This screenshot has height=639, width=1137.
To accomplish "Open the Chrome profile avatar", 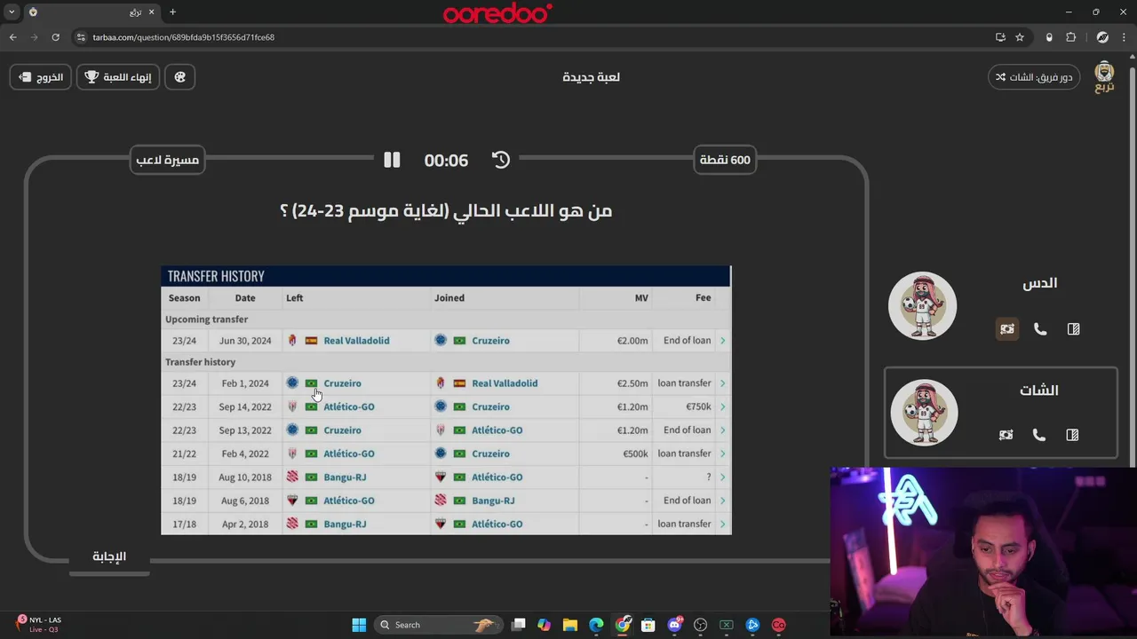I will pyautogui.click(x=1102, y=37).
